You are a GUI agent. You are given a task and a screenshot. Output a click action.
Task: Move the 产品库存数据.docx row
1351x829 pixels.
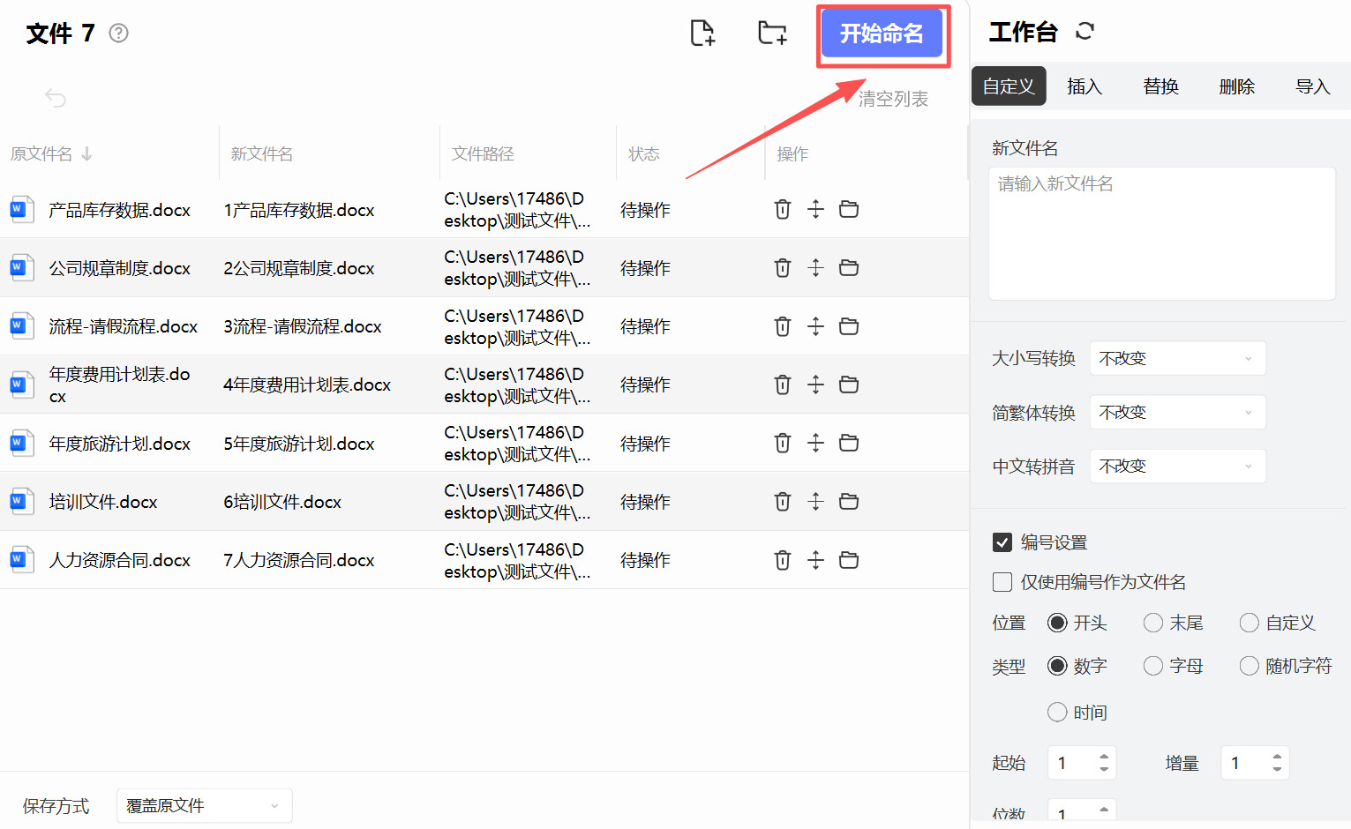[815, 209]
